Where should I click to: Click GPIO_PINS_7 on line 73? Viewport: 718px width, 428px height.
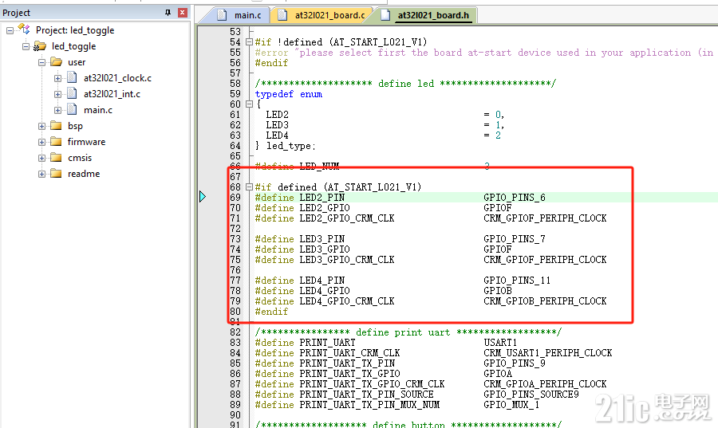[x=515, y=238]
